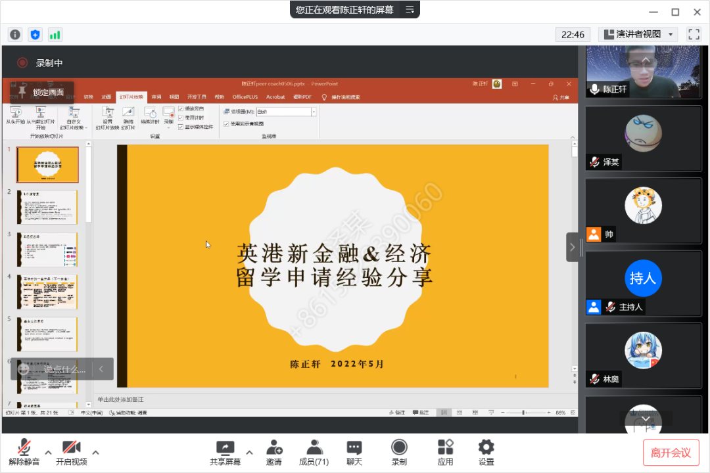Screen dimensions: 710x473
Task: Click the Leave Meeting button
Action: 671,453
